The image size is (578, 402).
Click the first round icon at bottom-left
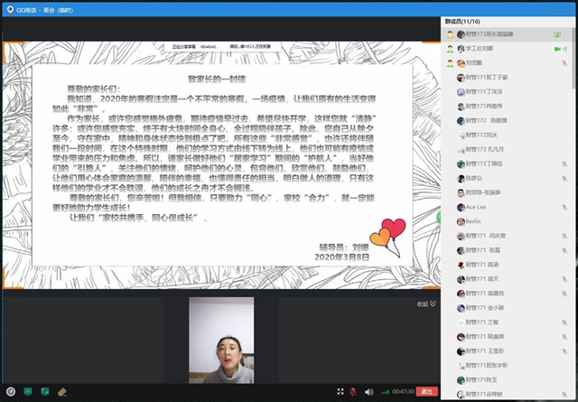(11, 391)
